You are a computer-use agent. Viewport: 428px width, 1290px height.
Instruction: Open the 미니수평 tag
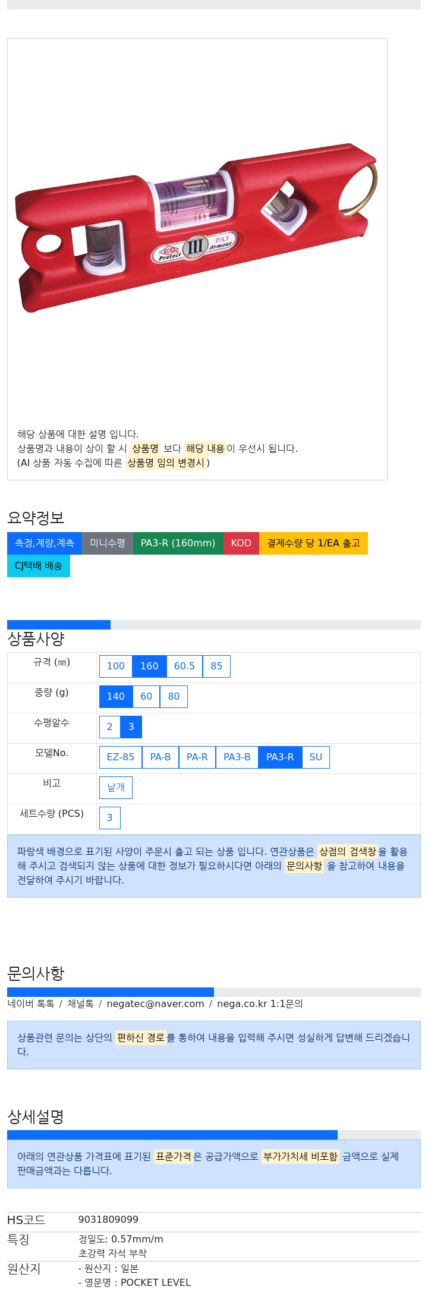108,543
